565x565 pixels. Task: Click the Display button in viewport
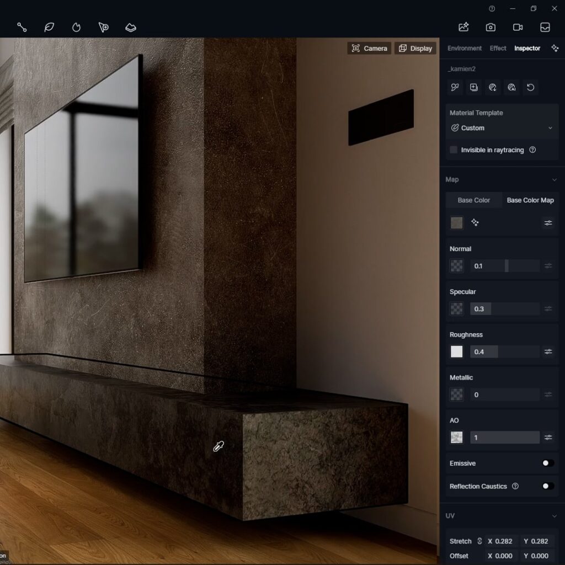click(415, 49)
